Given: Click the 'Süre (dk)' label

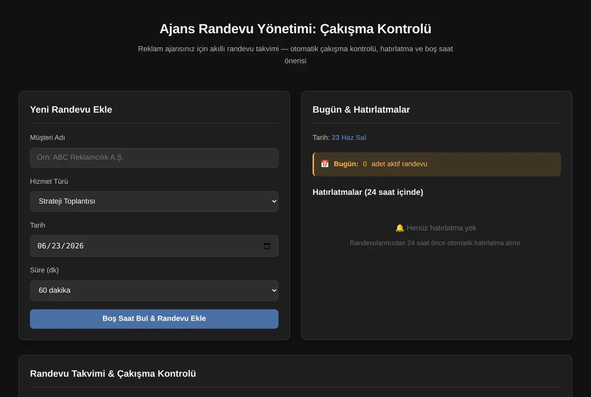Looking at the screenshot, I should pyautogui.click(x=44, y=270).
